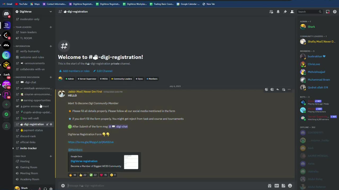
Task: Open the nomi server in the sidebar
Action: (6, 84)
